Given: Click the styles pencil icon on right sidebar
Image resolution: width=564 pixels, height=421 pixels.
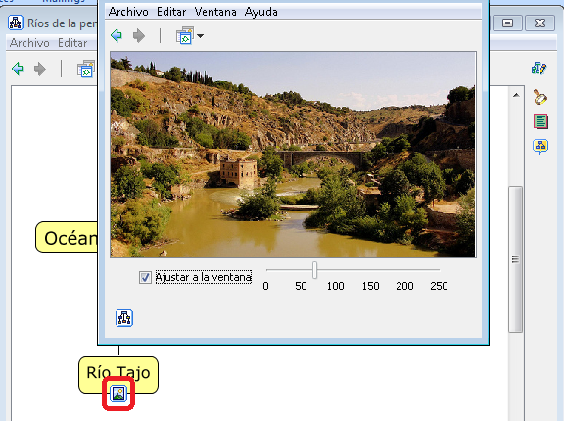Looking at the screenshot, I should click(539, 68).
